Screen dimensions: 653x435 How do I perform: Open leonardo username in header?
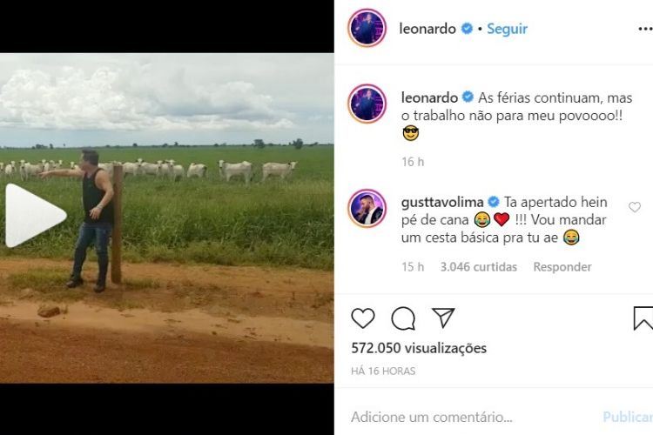[x=427, y=29]
